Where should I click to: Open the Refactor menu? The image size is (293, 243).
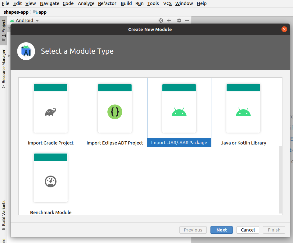[x=107, y=3]
